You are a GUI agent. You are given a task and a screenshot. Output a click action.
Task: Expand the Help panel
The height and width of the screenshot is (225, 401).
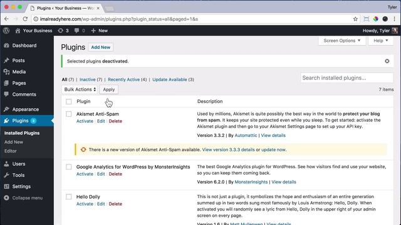click(x=381, y=41)
